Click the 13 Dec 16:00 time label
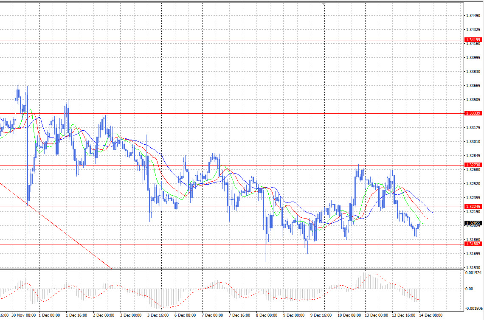Viewport: 484px width, 320px height. click(x=403, y=315)
